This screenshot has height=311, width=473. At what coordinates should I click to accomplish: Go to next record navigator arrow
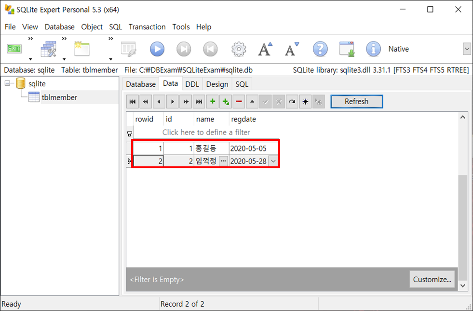coord(172,102)
